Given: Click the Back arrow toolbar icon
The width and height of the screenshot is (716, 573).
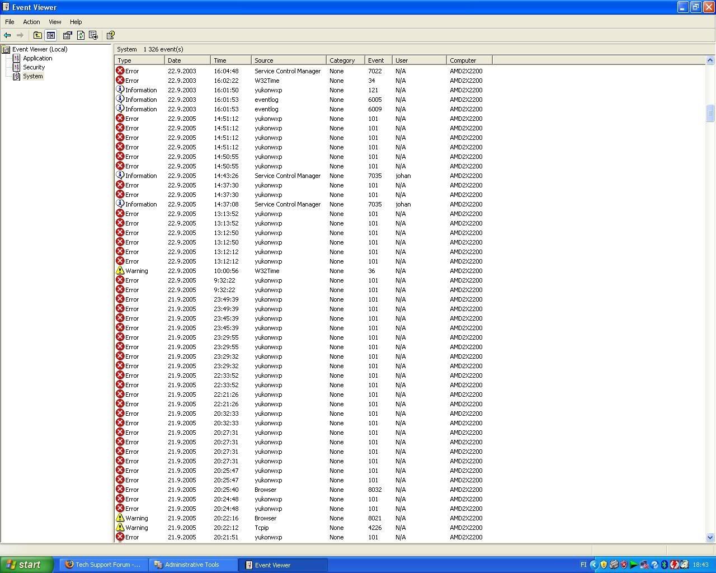Looking at the screenshot, I should tap(7, 35).
